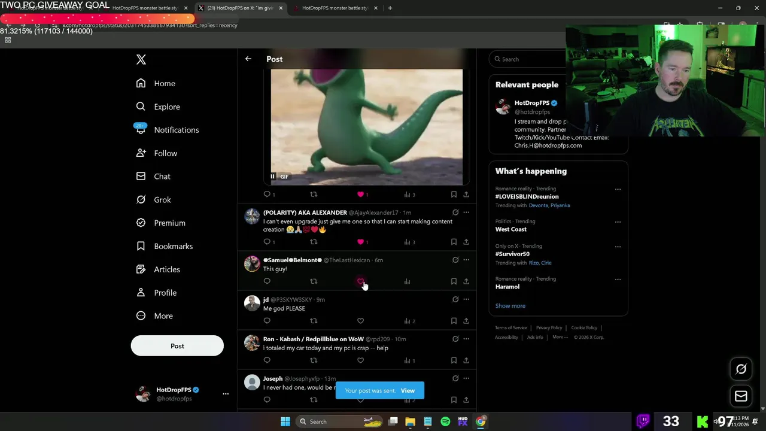
Task: Like Samuel Belmont's 'This guy!' reply
Action: click(x=360, y=281)
